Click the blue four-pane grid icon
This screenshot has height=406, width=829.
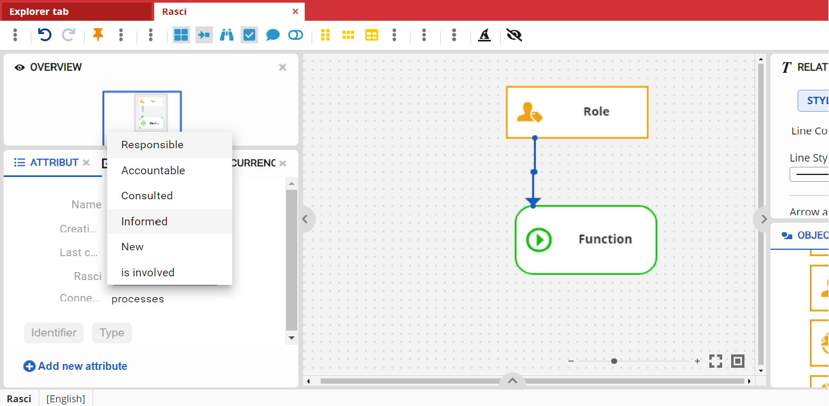tap(181, 35)
